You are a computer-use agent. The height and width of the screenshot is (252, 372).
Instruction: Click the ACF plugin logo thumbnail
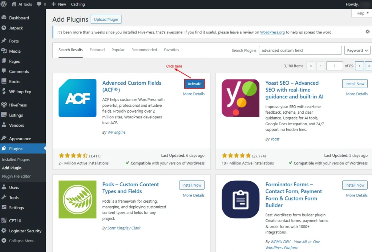[77, 98]
